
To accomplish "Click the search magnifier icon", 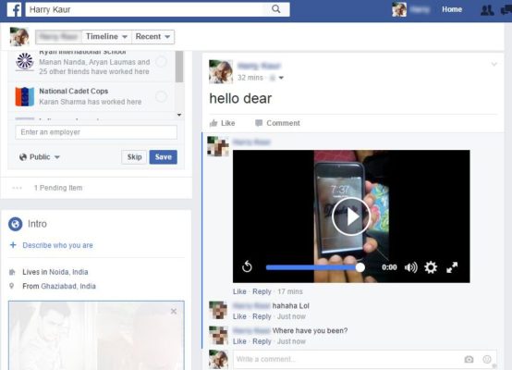I will click(x=276, y=9).
